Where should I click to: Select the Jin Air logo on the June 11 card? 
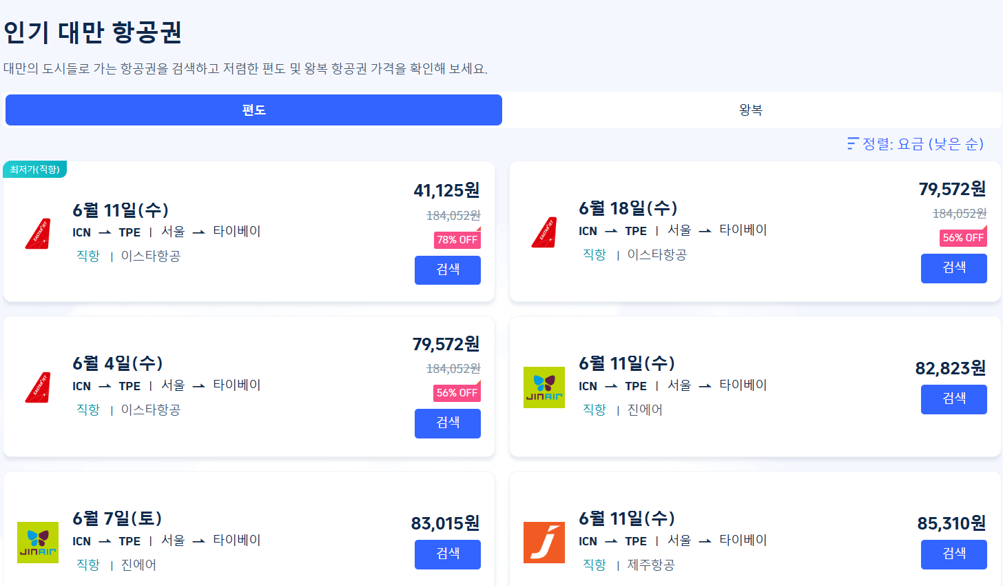[544, 387]
